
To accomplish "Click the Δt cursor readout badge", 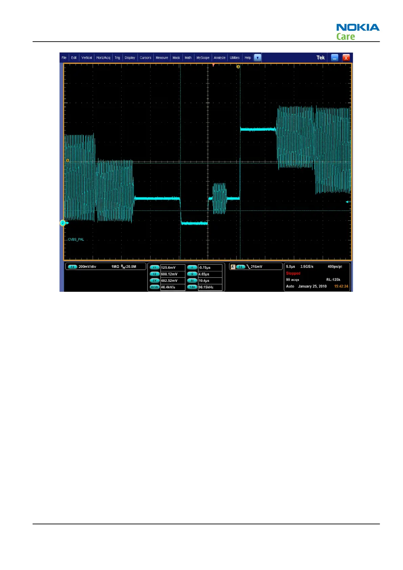I will pyautogui.click(x=192, y=281).
